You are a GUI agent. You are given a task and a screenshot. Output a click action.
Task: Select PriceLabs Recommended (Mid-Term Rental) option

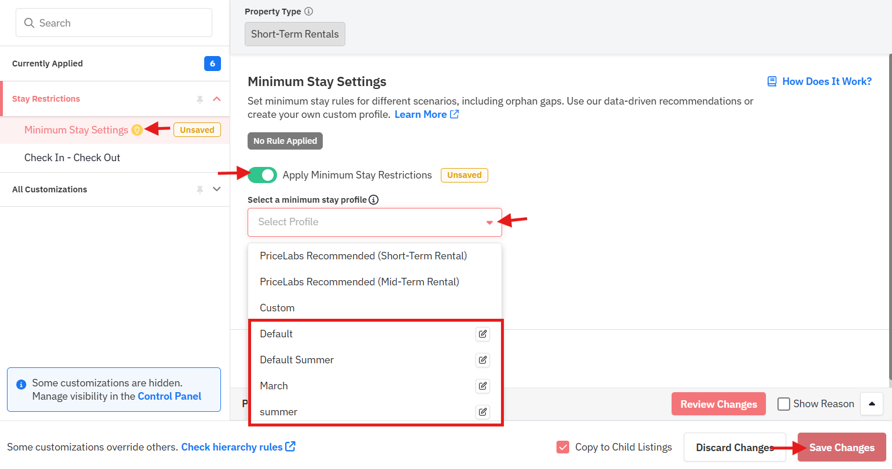(375, 282)
